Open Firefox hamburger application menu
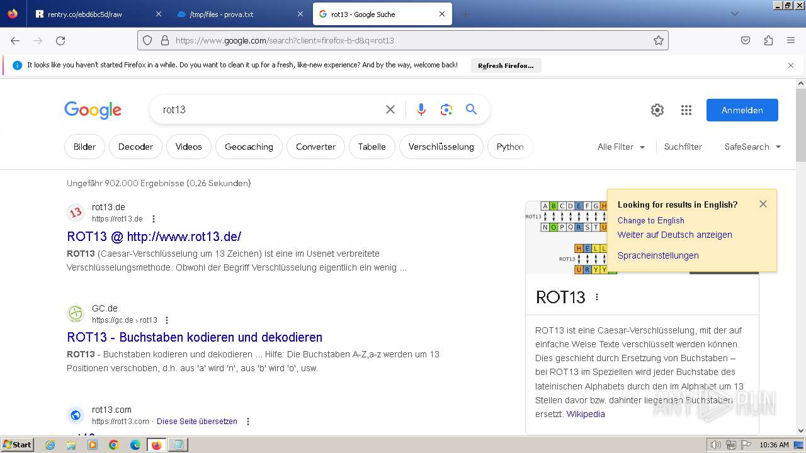 point(791,40)
